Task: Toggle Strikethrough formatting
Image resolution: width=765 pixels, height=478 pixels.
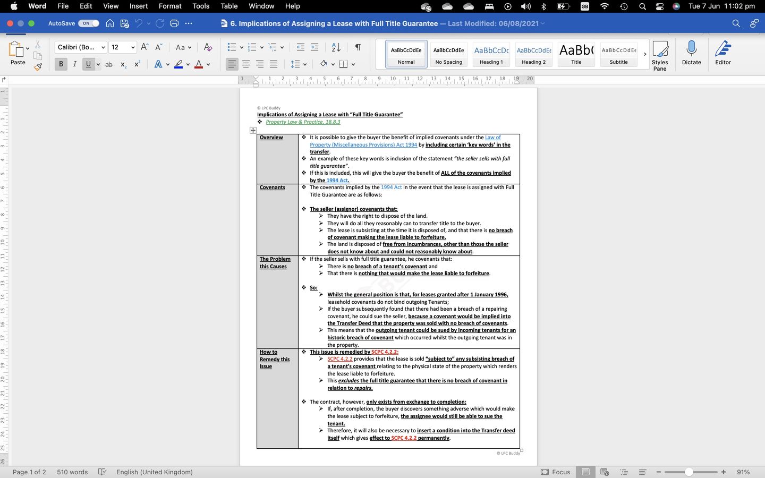Action: coord(109,64)
